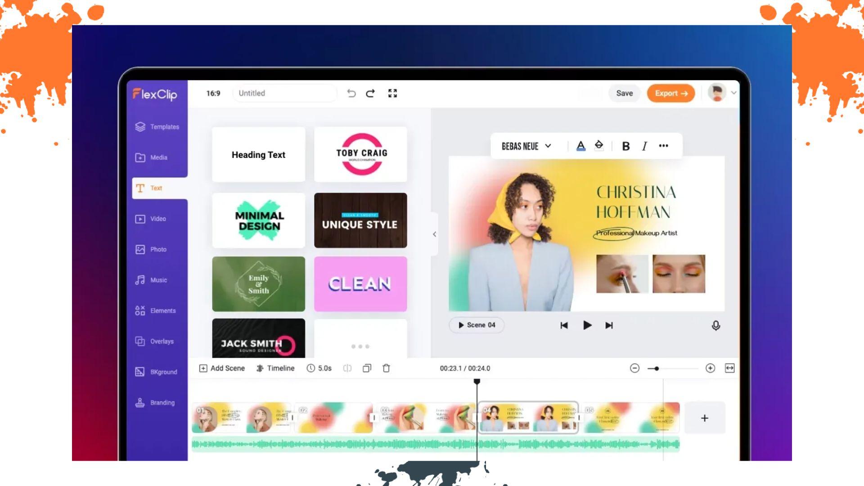
Task: Toggle italic text formatting
Action: [x=644, y=146]
